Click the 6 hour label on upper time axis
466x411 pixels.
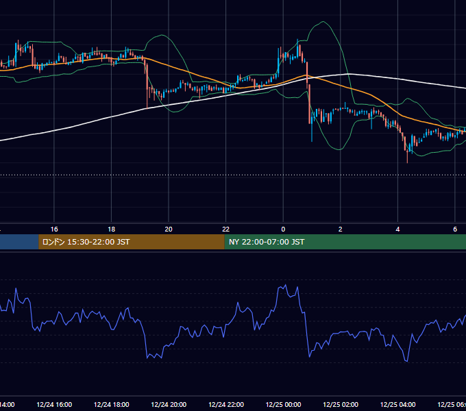click(455, 229)
